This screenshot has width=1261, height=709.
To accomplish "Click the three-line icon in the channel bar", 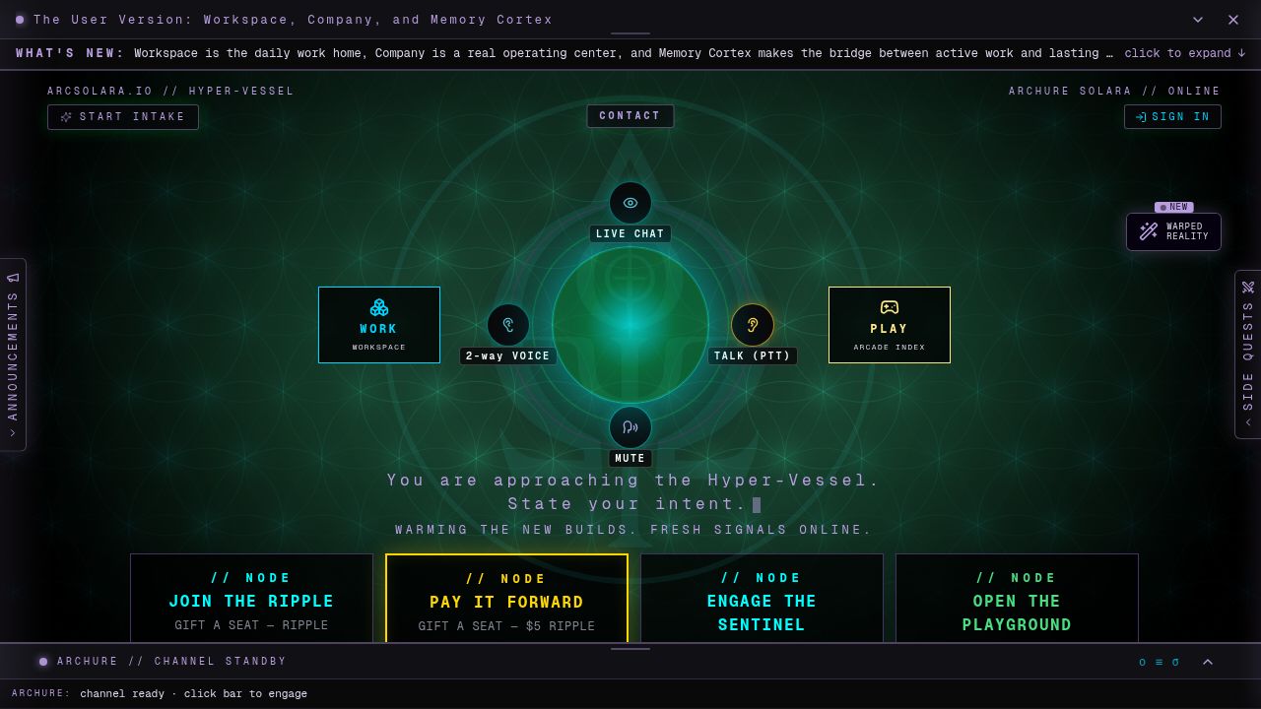I will [1159, 662].
